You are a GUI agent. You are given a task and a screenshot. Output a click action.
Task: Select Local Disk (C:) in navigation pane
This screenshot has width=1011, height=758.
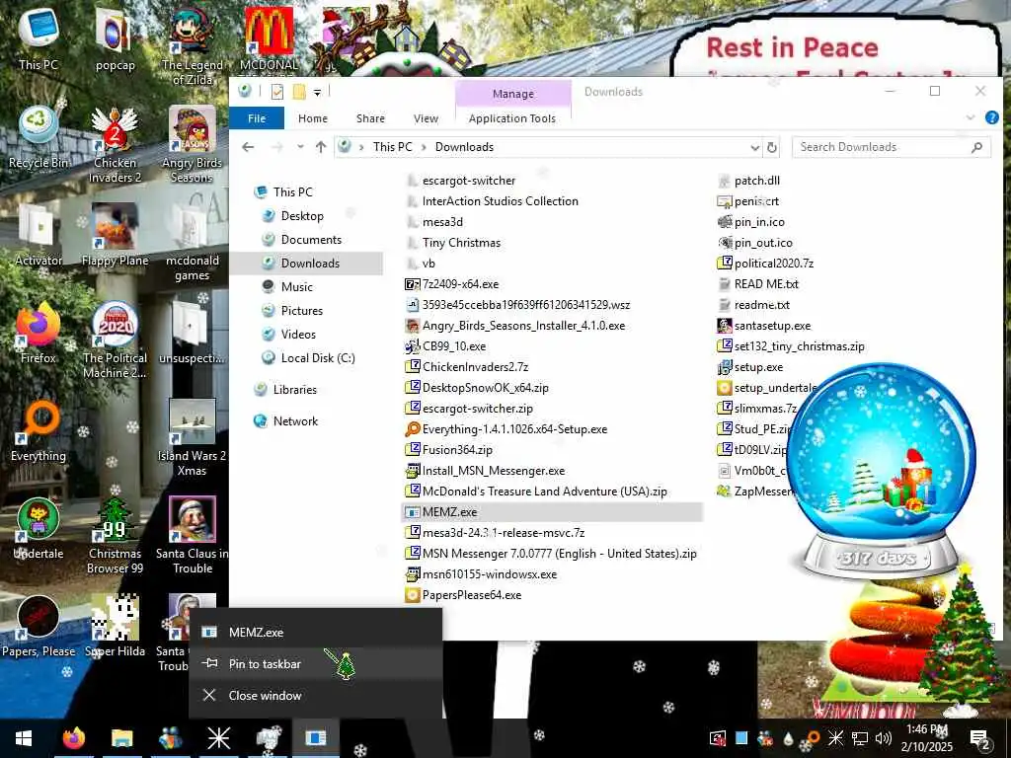(317, 357)
